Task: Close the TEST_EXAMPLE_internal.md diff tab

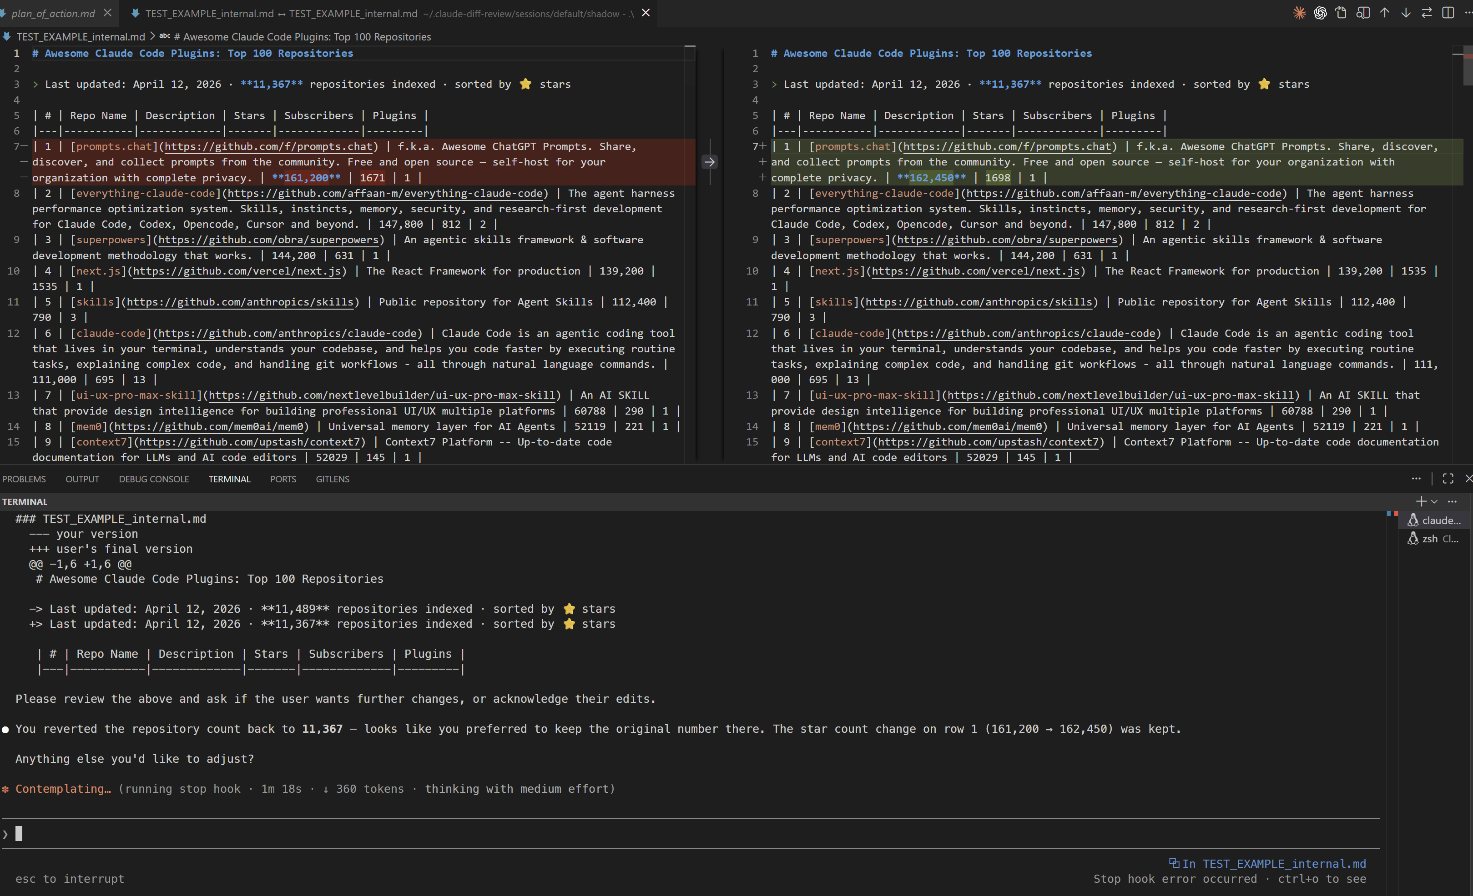Action: (646, 13)
